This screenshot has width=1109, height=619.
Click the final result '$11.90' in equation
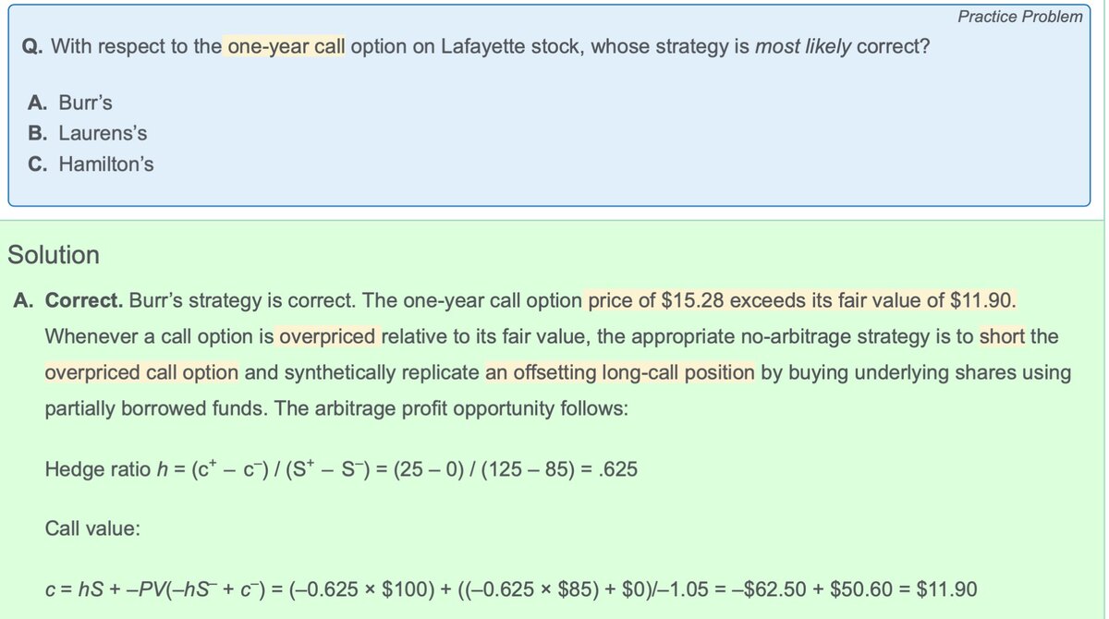(946, 589)
